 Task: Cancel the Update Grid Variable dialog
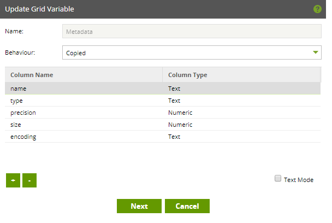click(x=187, y=206)
